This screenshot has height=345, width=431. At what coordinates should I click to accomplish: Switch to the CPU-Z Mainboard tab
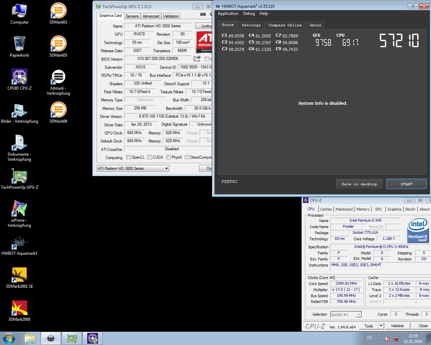(x=344, y=209)
